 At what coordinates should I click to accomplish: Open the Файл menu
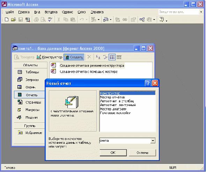9,12
